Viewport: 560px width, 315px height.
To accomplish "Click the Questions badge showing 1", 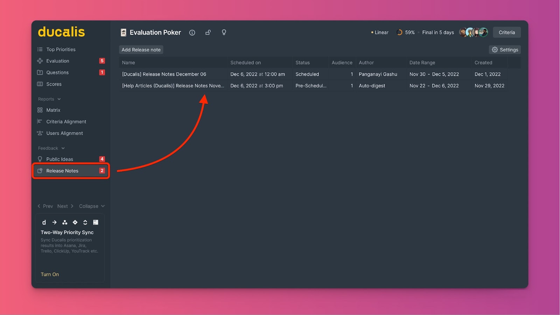I will (102, 72).
